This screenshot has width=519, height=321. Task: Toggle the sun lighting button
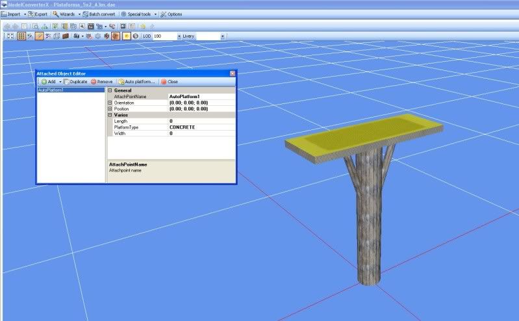tap(127, 36)
